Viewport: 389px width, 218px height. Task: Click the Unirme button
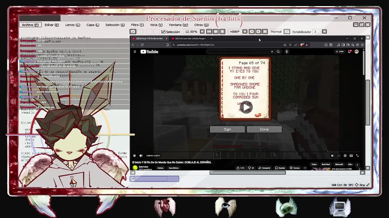(x=160, y=168)
